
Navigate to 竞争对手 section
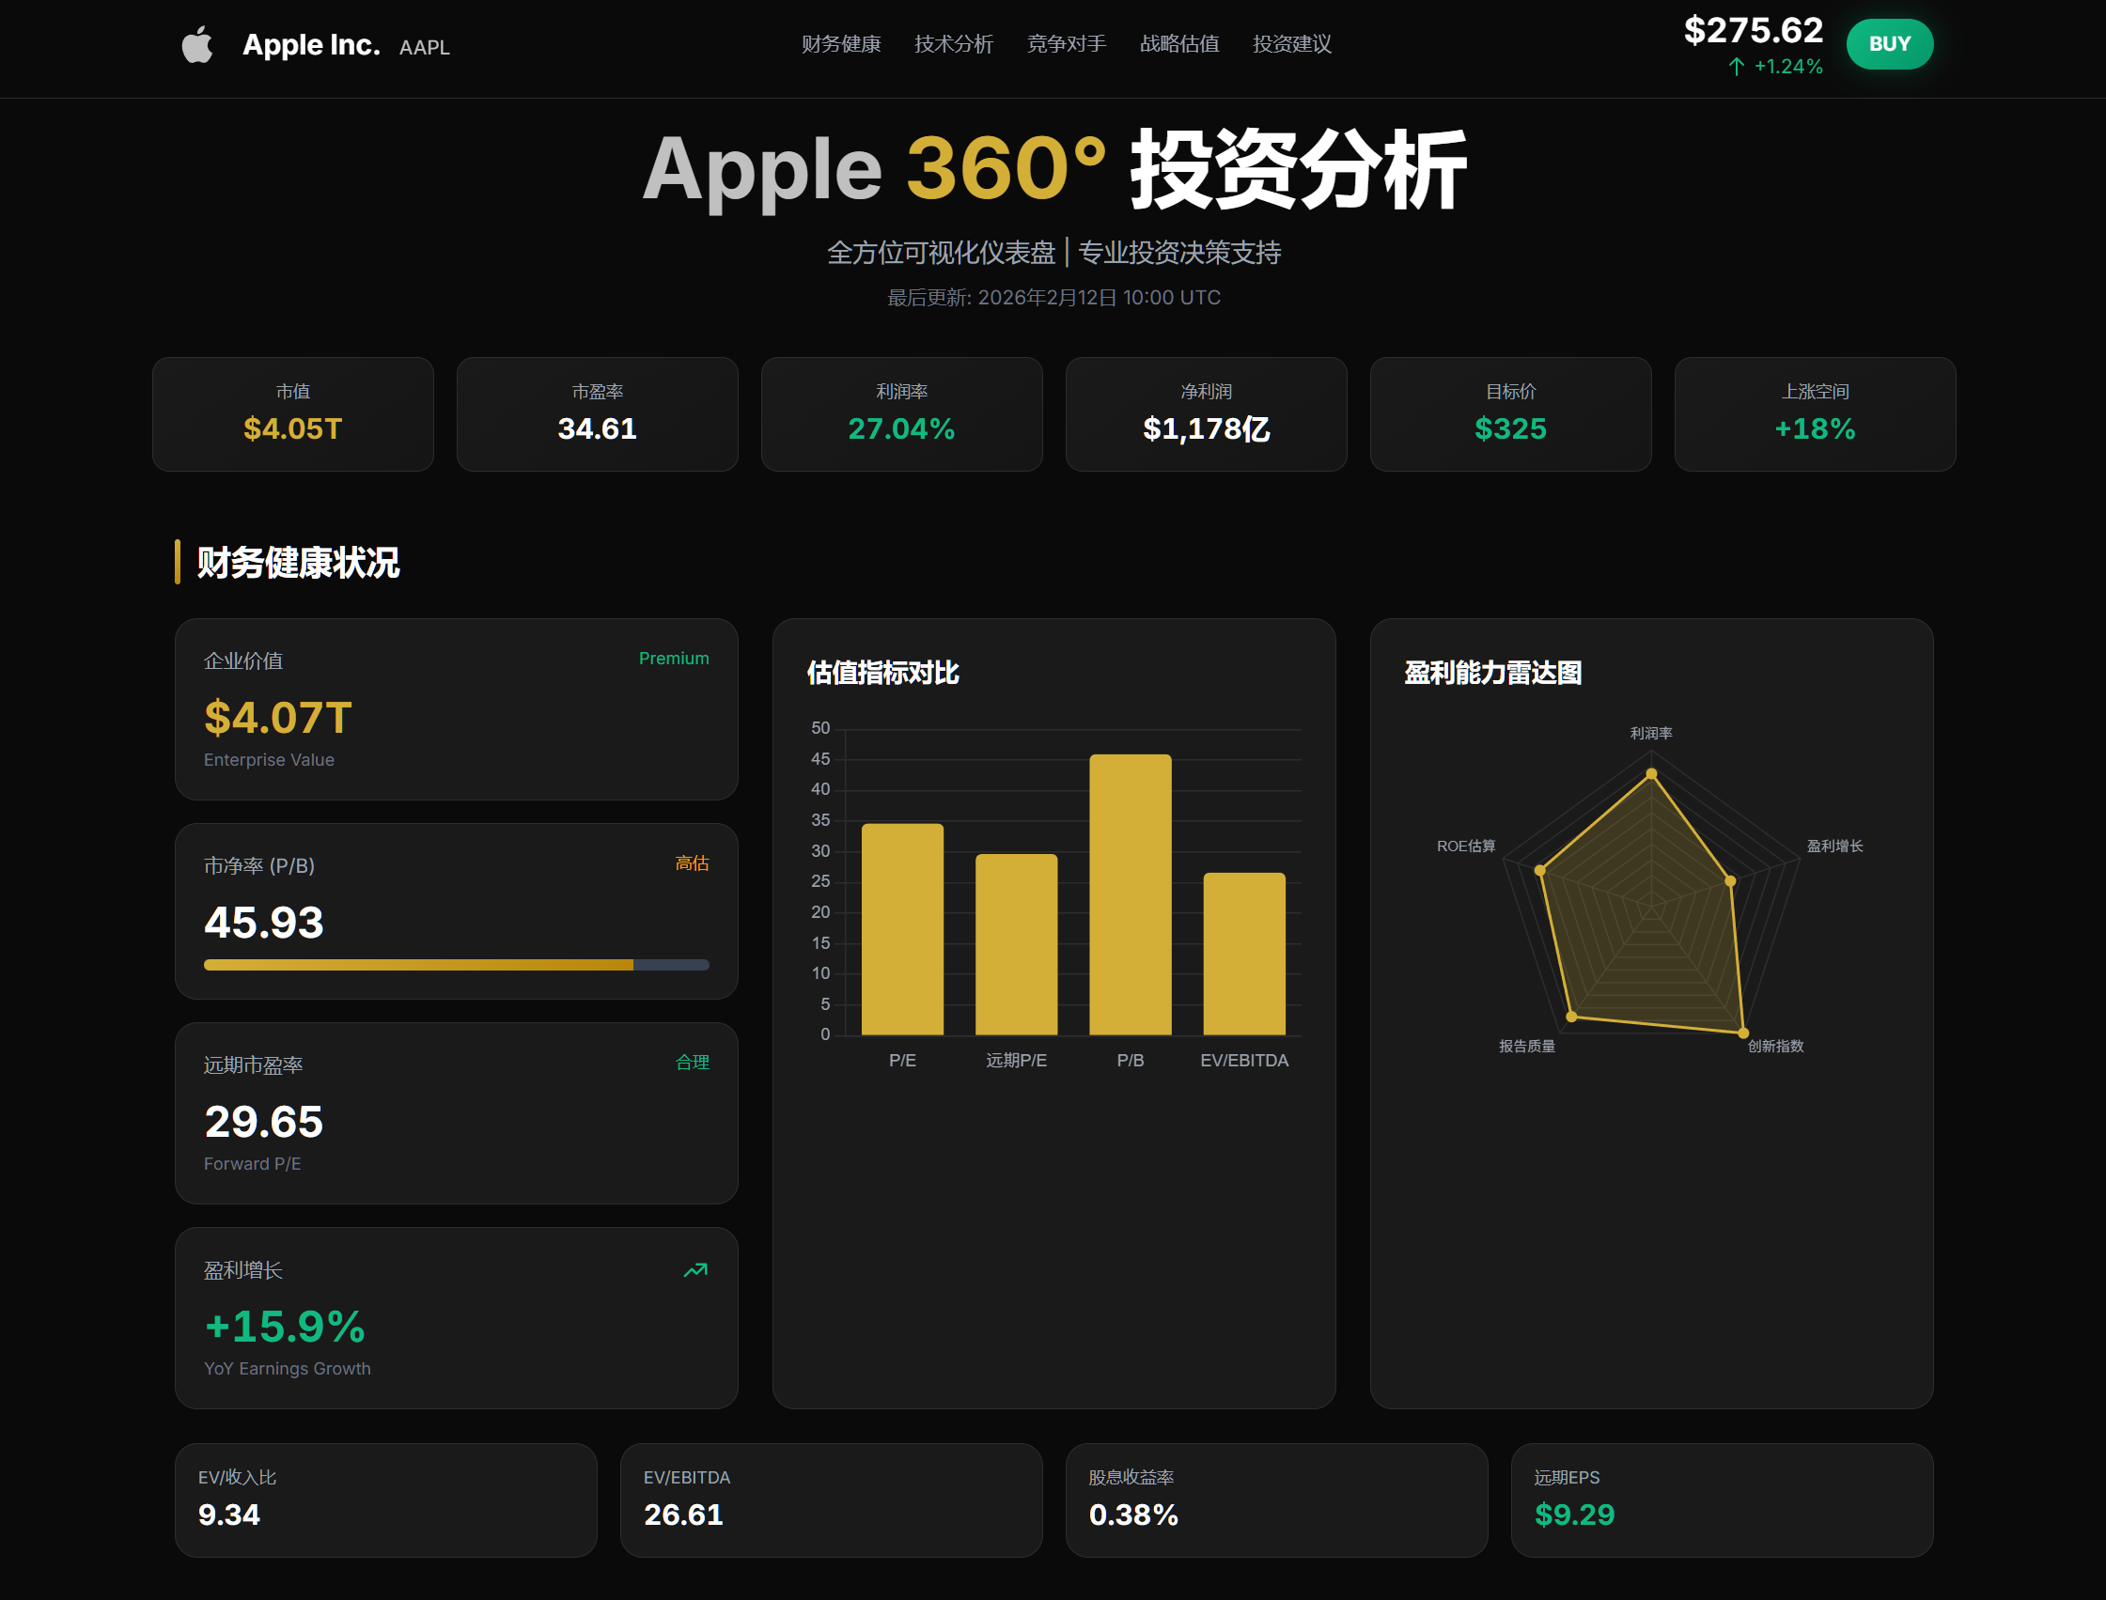tap(1065, 44)
